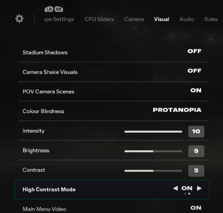
Task: Toggle Main Menu Video setting
Action: pyautogui.click(x=196, y=208)
